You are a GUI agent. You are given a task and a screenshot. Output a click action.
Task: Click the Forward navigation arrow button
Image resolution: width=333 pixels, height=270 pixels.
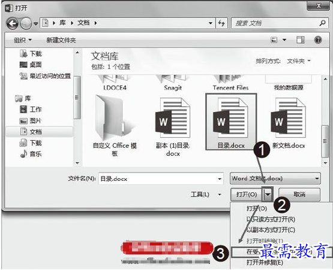click(x=26, y=23)
